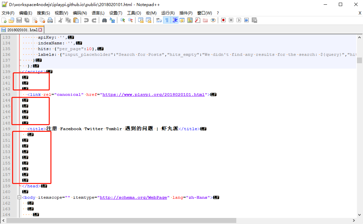Click the Save file floppy icon
363x224 pixels.
tap(19, 21)
